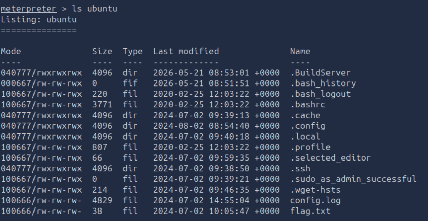Click the Last modified column header
The height and width of the screenshot is (221, 428).
click(x=186, y=51)
